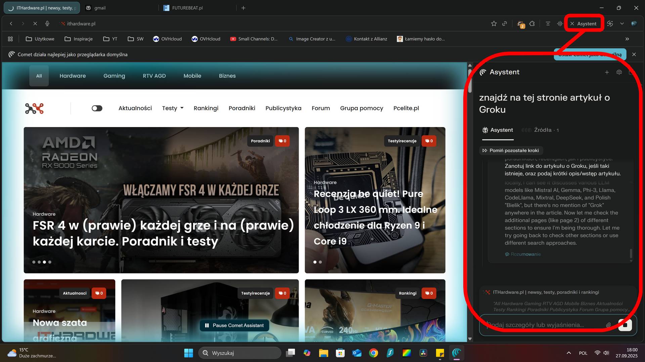Expand the Testy dropdown menu
Image resolution: width=645 pixels, height=362 pixels.
[173, 108]
